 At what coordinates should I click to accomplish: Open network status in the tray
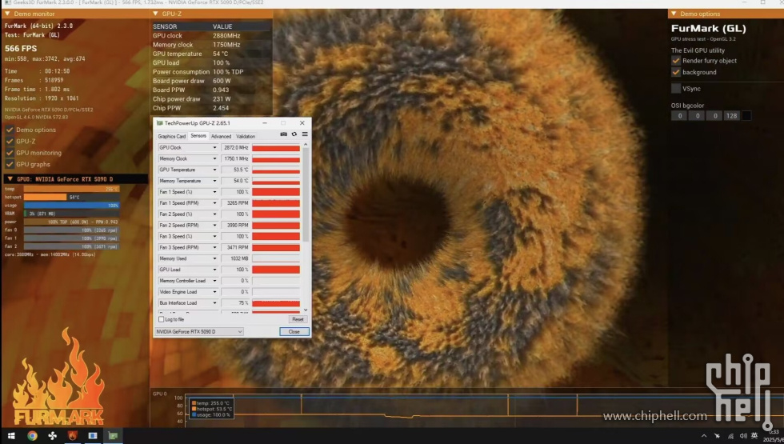pyautogui.click(x=730, y=436)
